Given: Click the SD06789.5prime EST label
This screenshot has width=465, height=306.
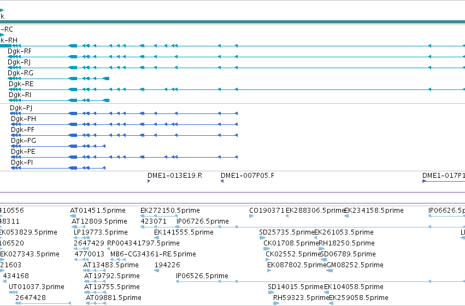Looking at the screenshot, I should pyautogui.click(x=348, y=254).
